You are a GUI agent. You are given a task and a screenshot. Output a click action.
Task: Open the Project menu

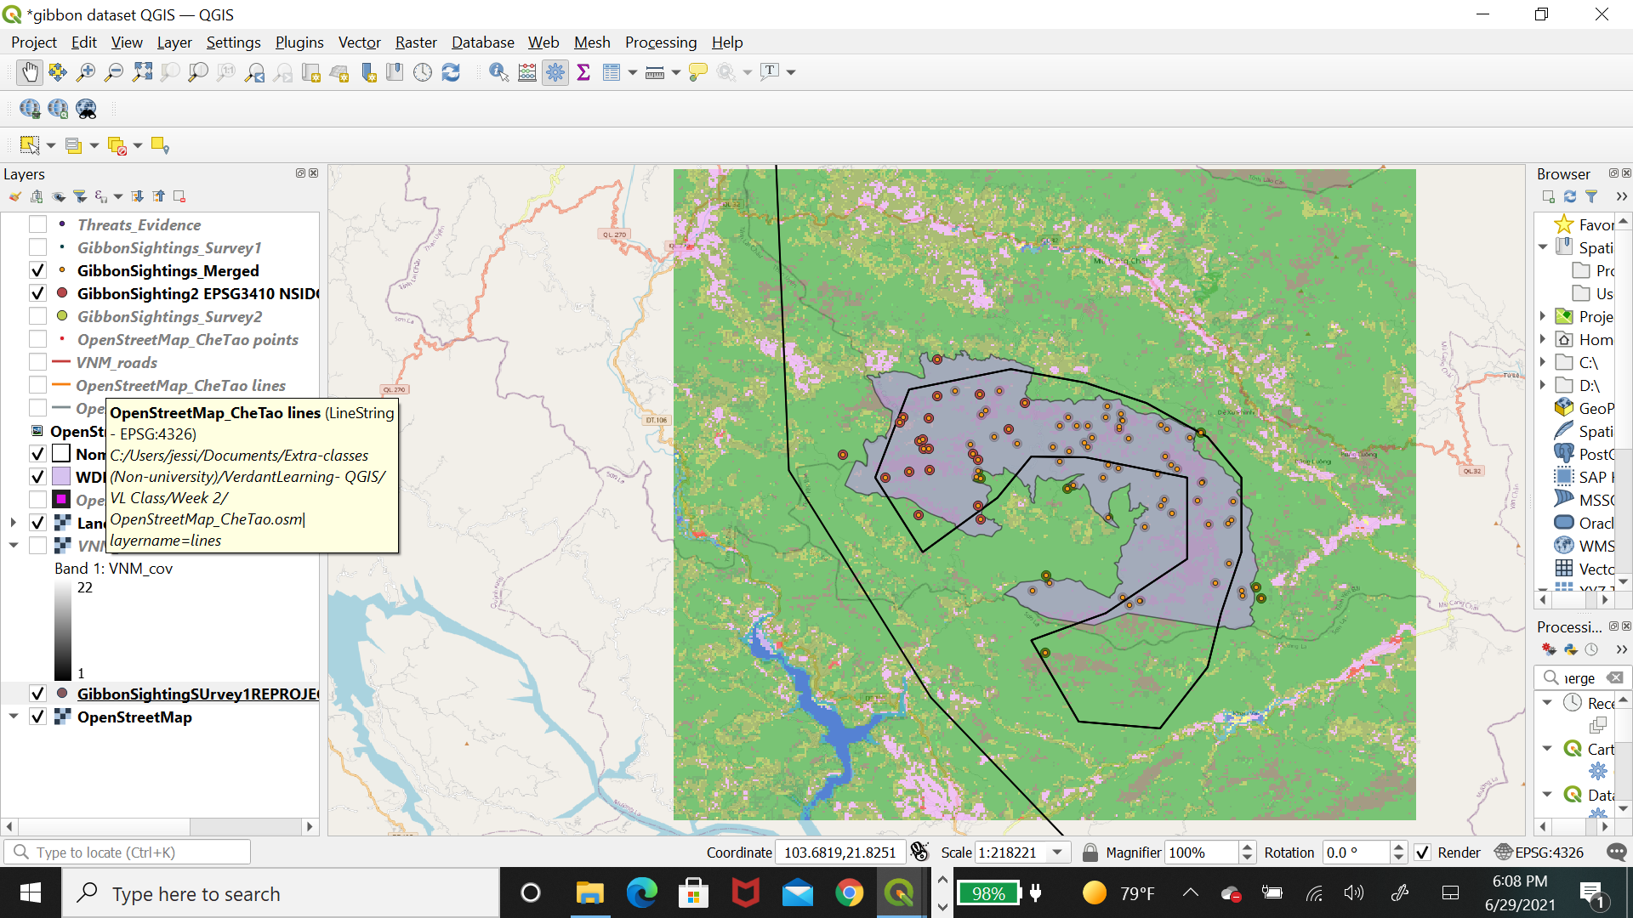point(34,42)
